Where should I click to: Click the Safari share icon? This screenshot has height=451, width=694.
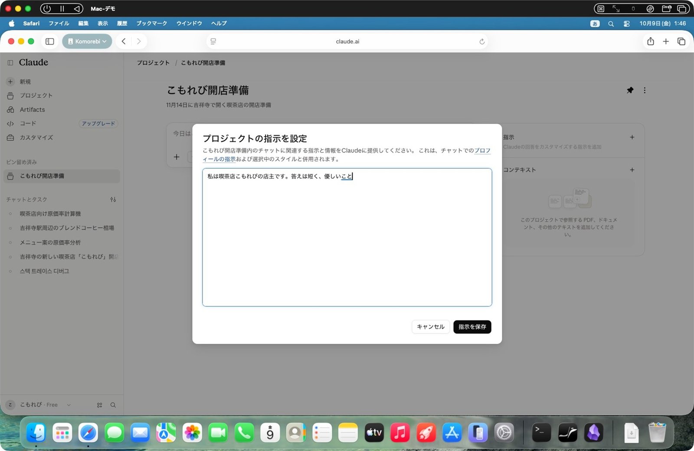pyautogui.click(x=651, y=42)
